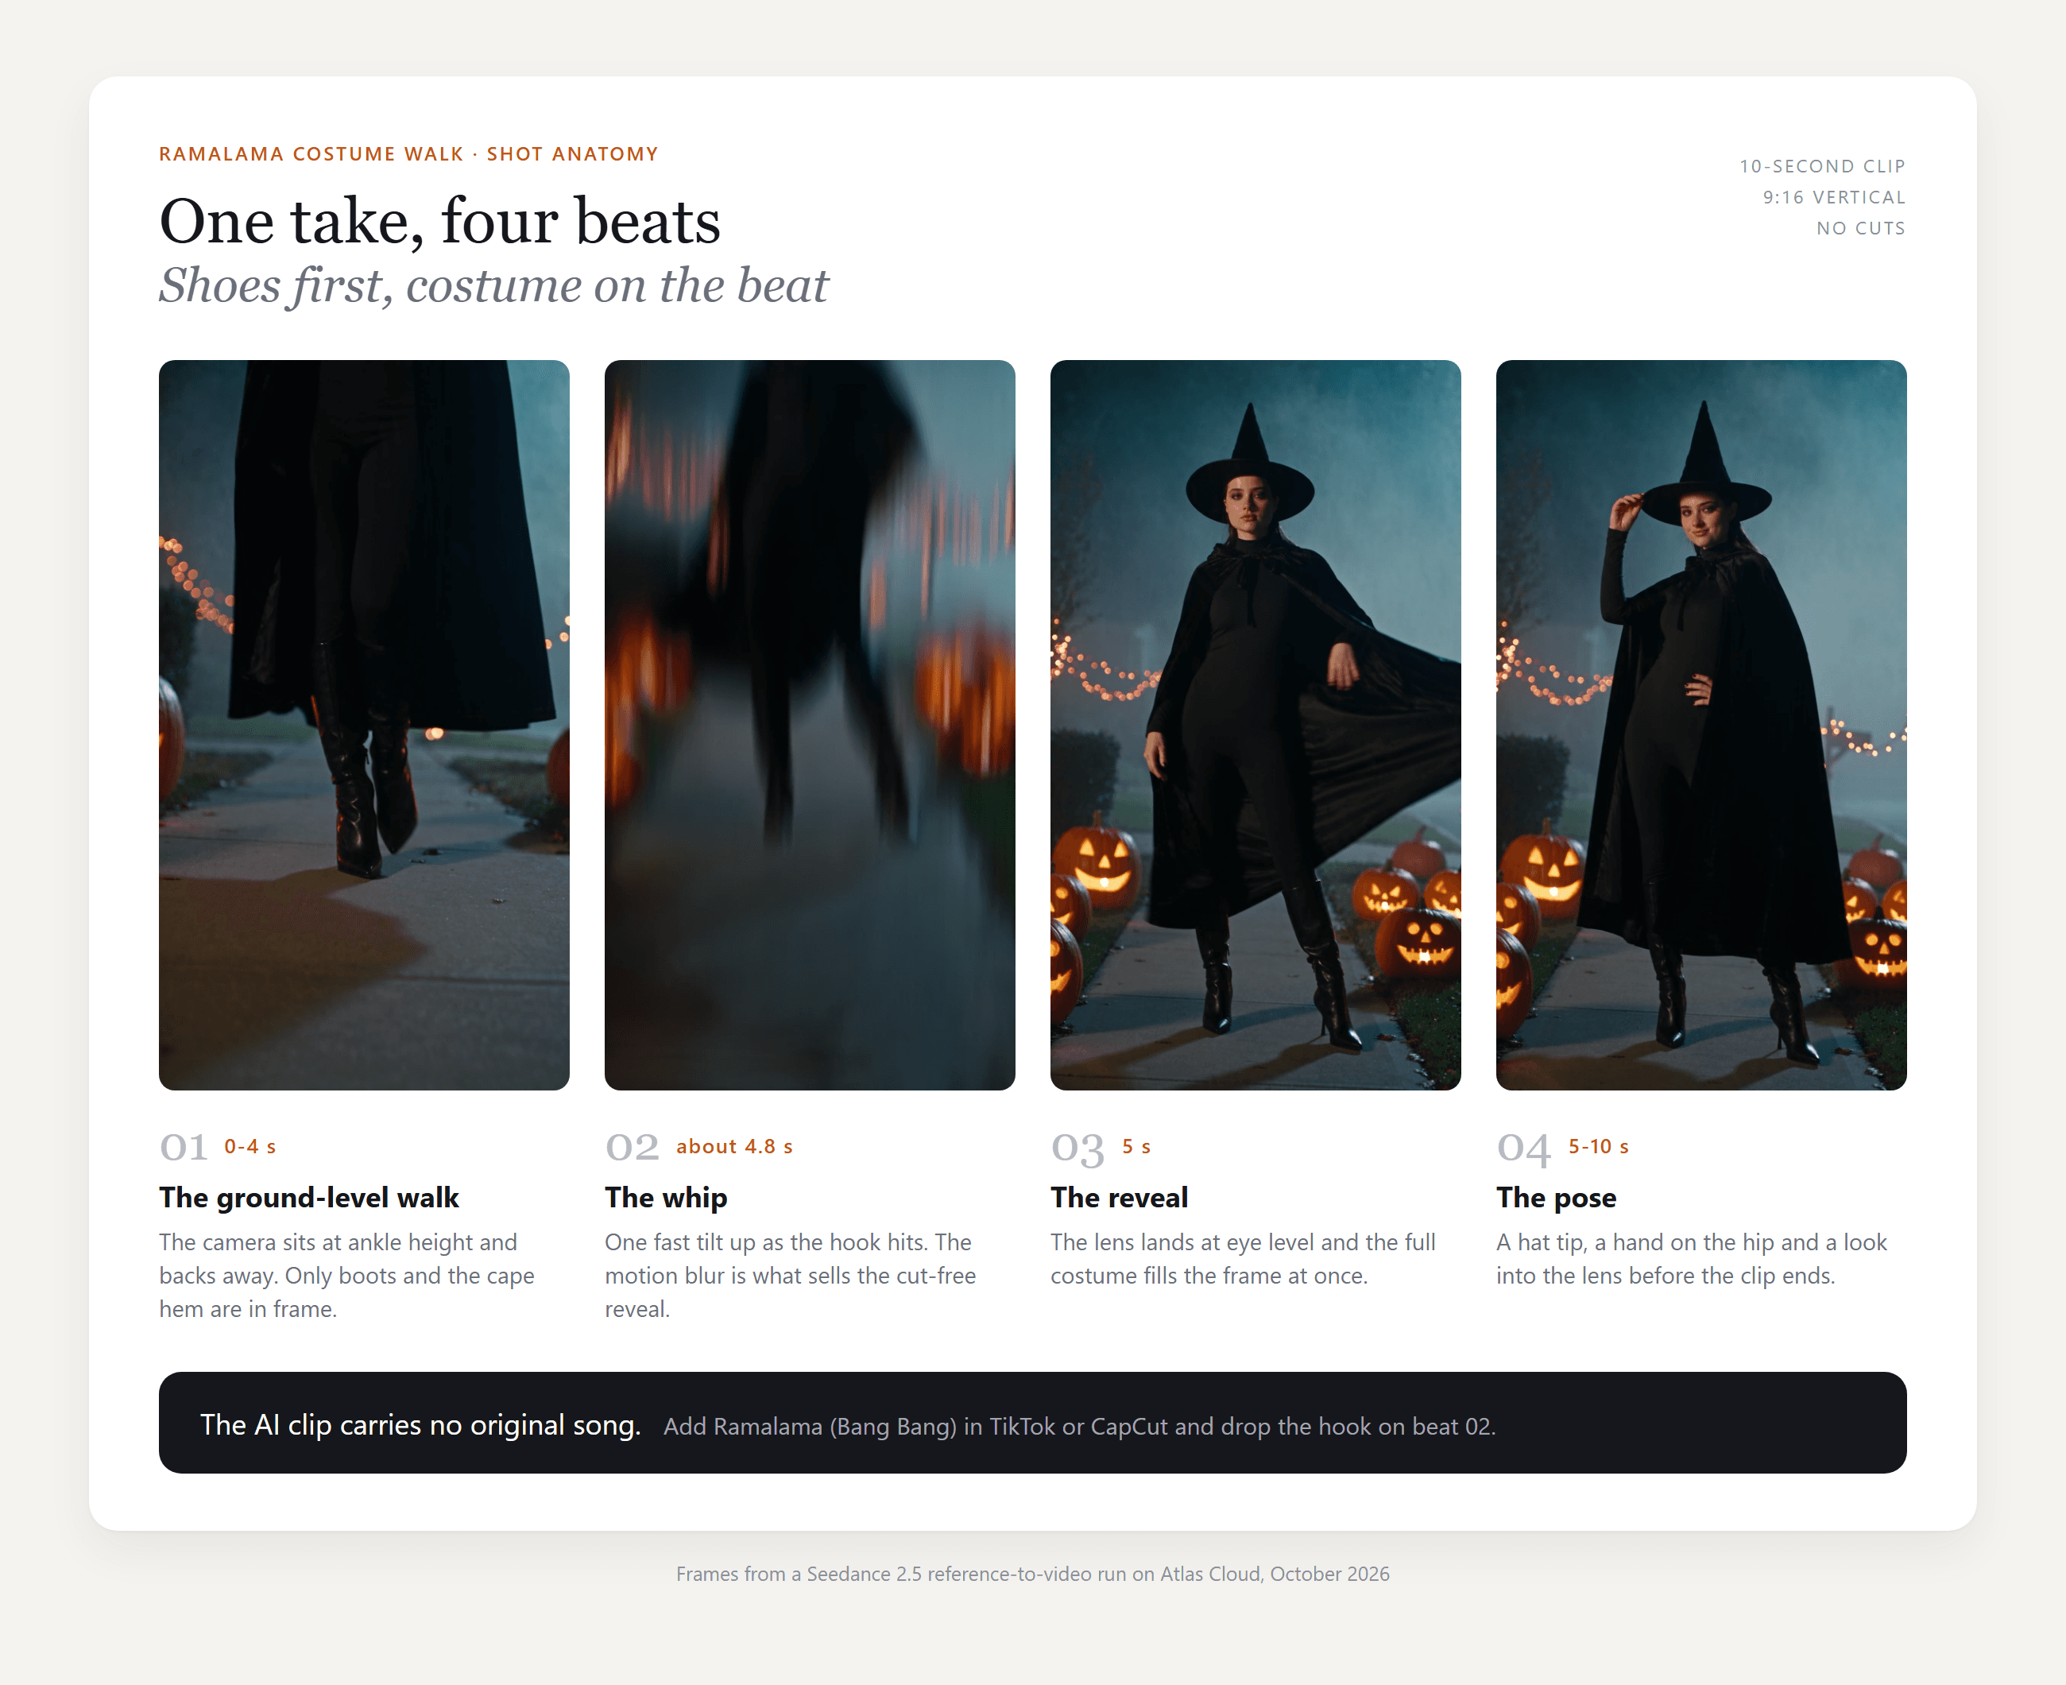Click the 'A hat tip, a hand on the hip' description
The image size is (2066, 1685).
click(x=1692, y=1259)
